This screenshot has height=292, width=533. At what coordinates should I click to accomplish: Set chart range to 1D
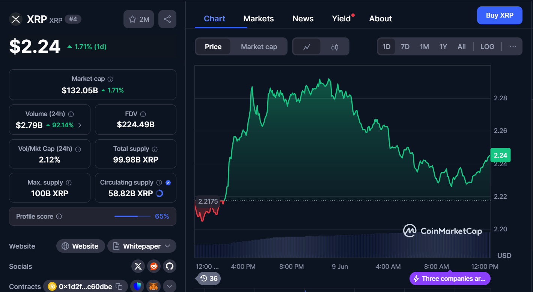386,47
